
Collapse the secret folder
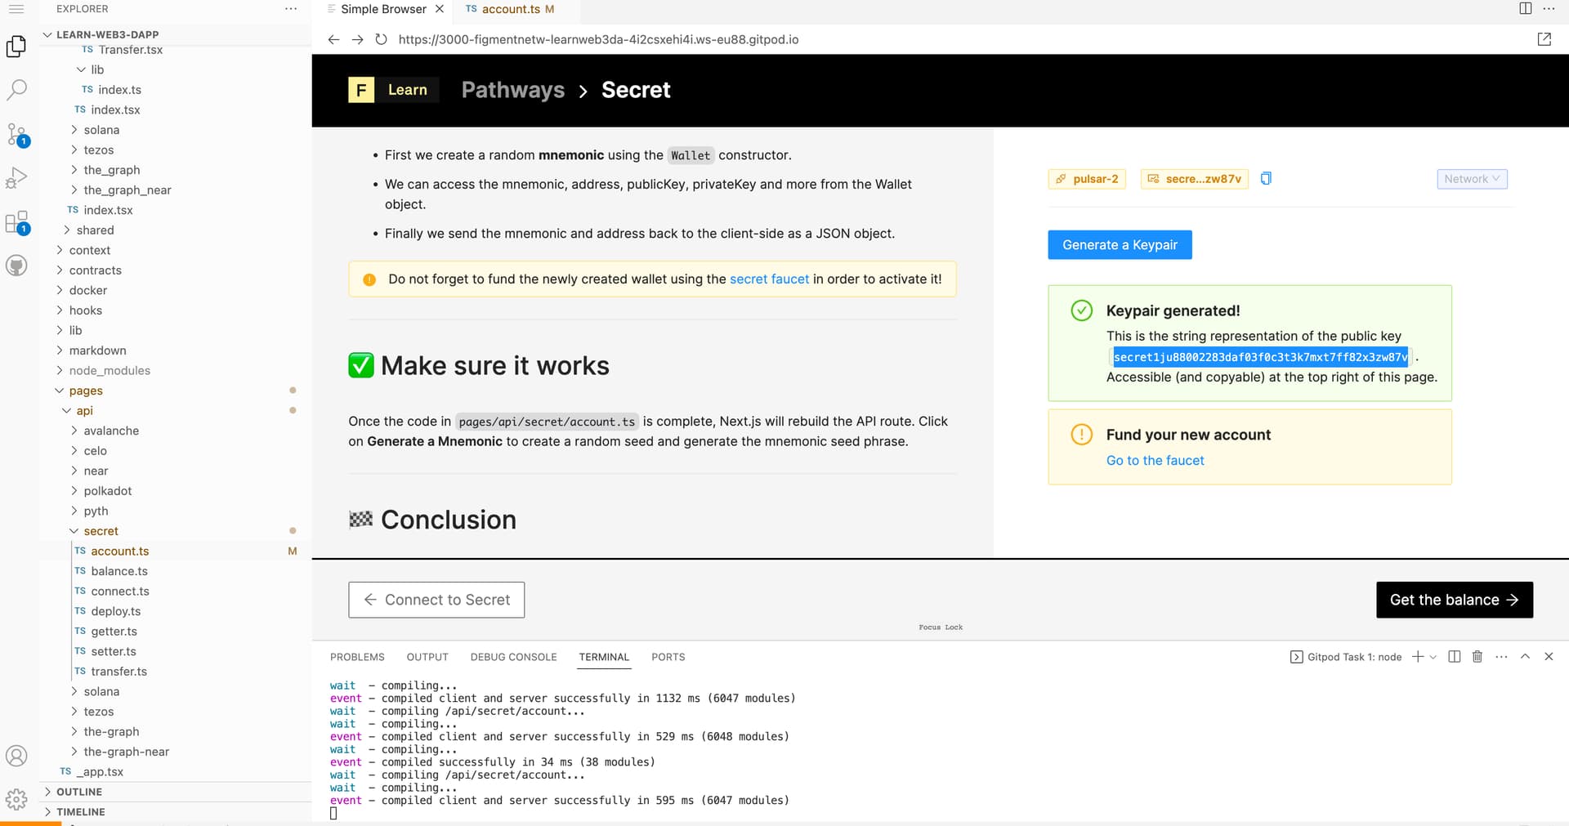(x=101, y=531)
